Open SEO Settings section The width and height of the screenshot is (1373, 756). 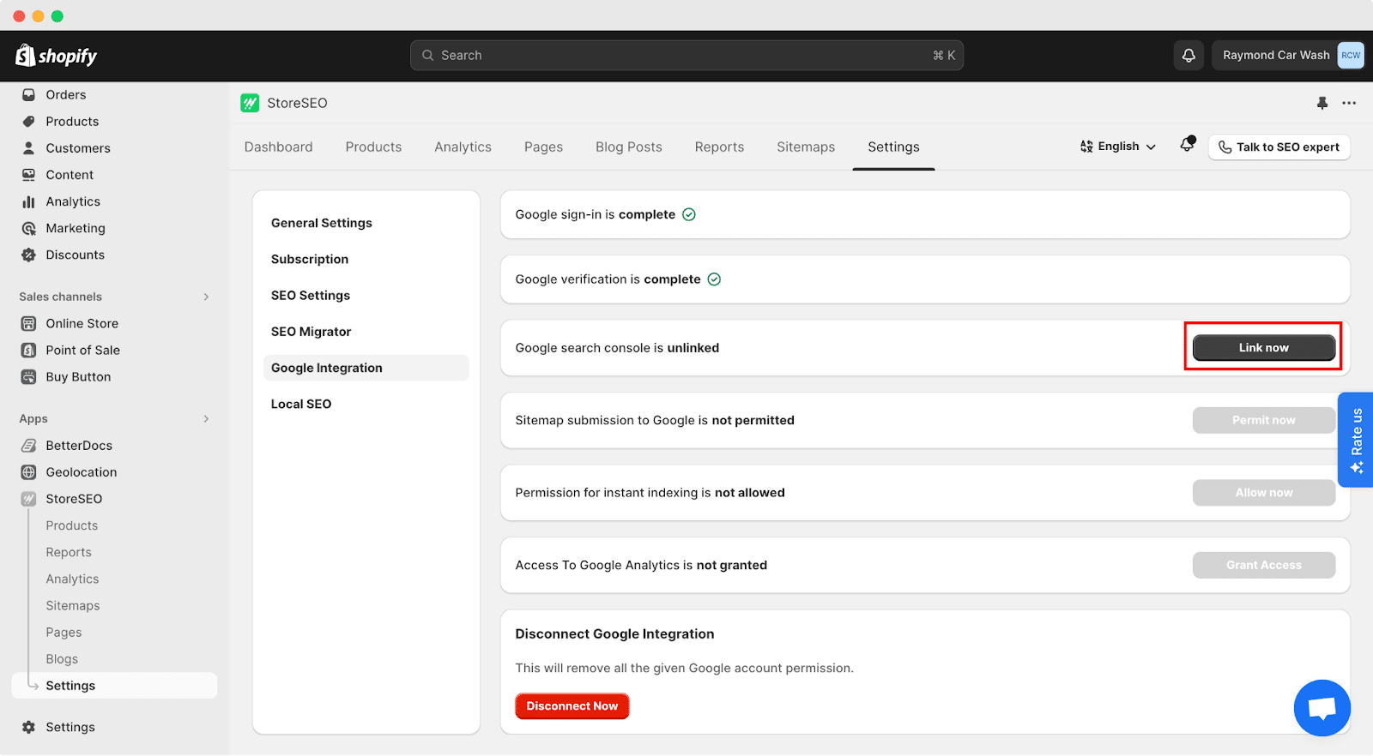[311, 295]
